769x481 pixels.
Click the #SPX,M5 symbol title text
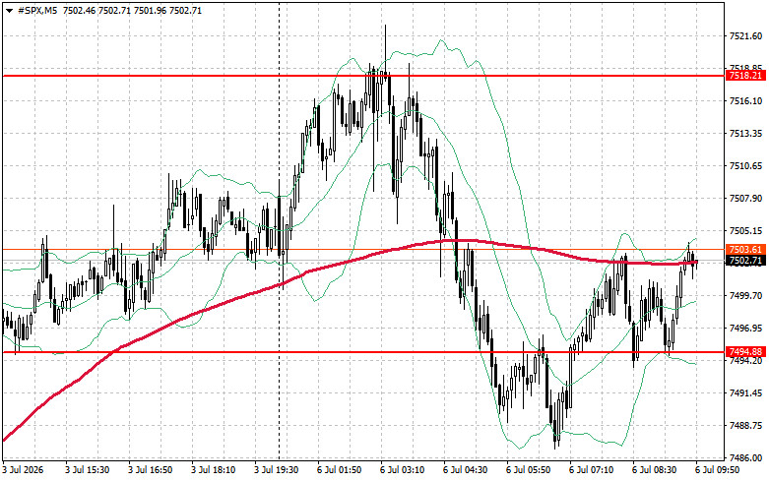(x=37, y=11)
